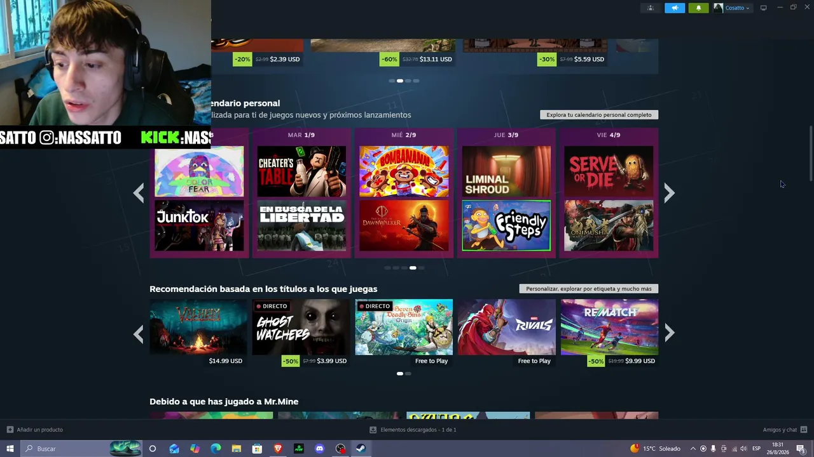Switch the ESP keyboard language indicator
The image size is (814, 457).
point(757,449)
